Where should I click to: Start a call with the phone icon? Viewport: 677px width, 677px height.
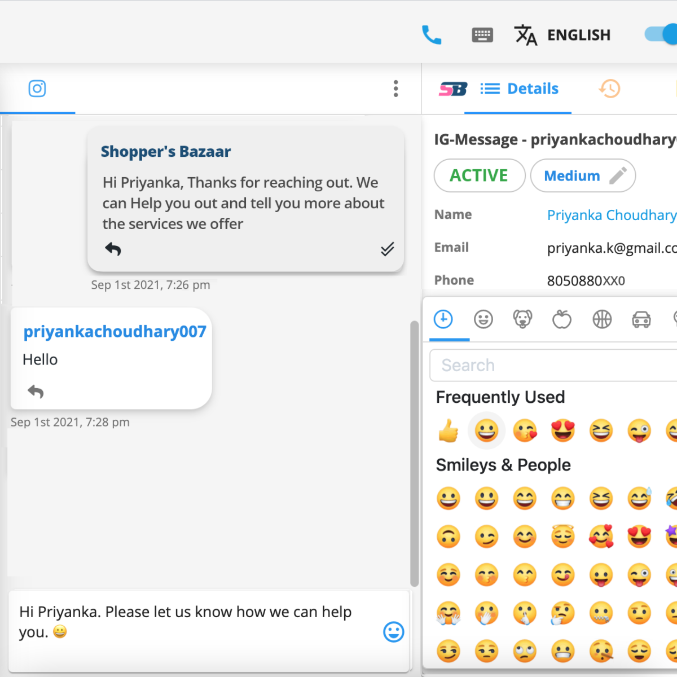pyautogui.click(x=432, y=35)
